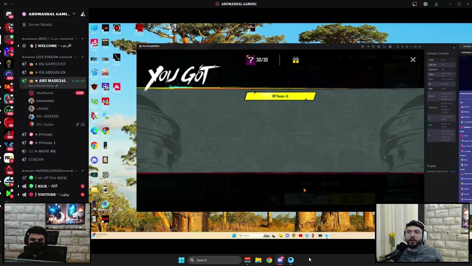472x266 pixels.
Task: Open DARAWSHA user in voice channel
Action: pos(45,101)
